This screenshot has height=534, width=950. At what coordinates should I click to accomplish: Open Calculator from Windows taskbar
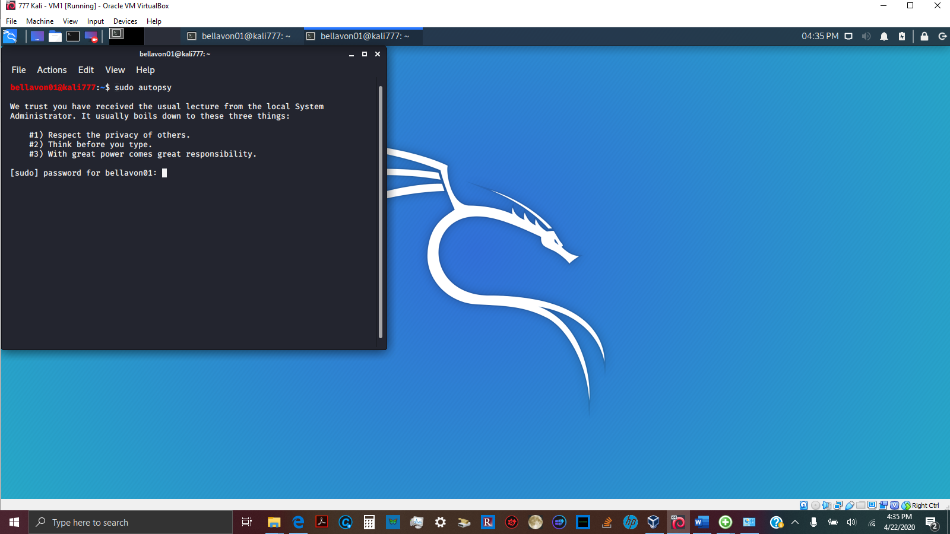369,522
